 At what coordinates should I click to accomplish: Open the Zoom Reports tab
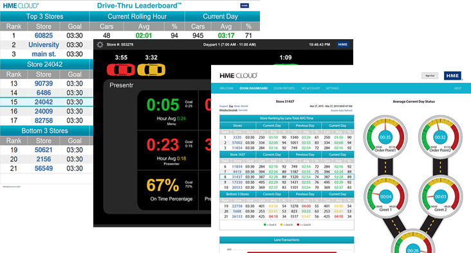click(284, 89)
